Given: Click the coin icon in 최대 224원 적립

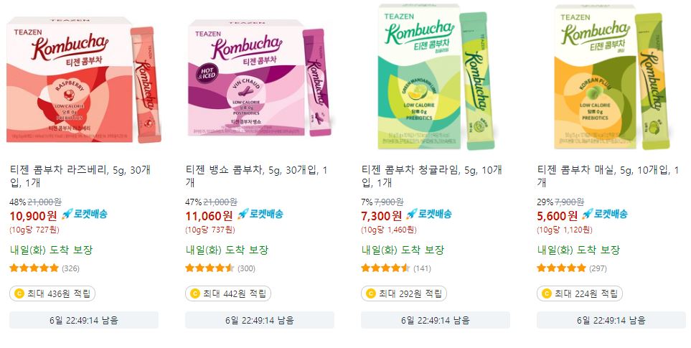Looking at the screenshot, I should pyautogui.click(x=547, y=293).
